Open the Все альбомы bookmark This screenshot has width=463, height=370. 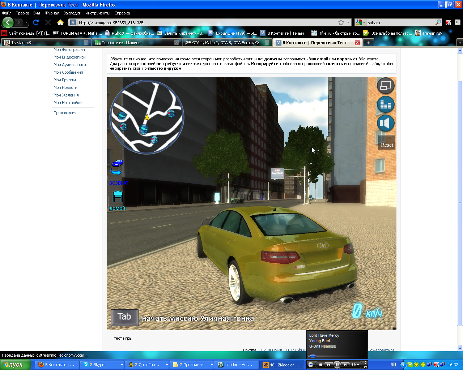pos(387,33)
